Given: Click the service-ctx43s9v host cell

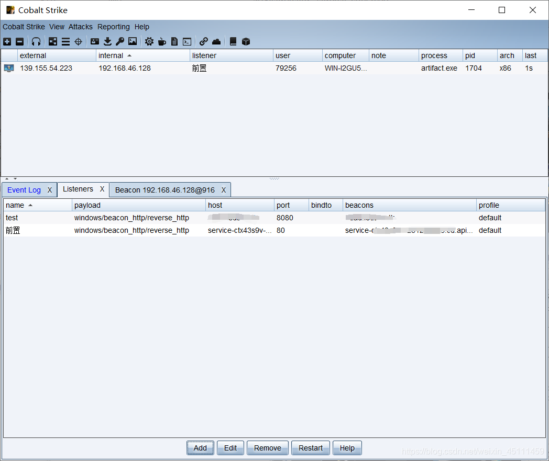Looking at the screenshot, I should [240, 230].
